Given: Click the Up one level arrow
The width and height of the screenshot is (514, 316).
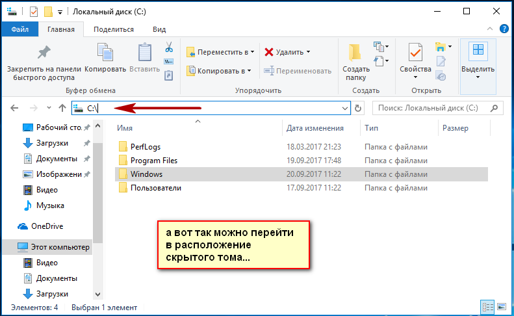Looking at the screenshot, I should click(62, 108).
